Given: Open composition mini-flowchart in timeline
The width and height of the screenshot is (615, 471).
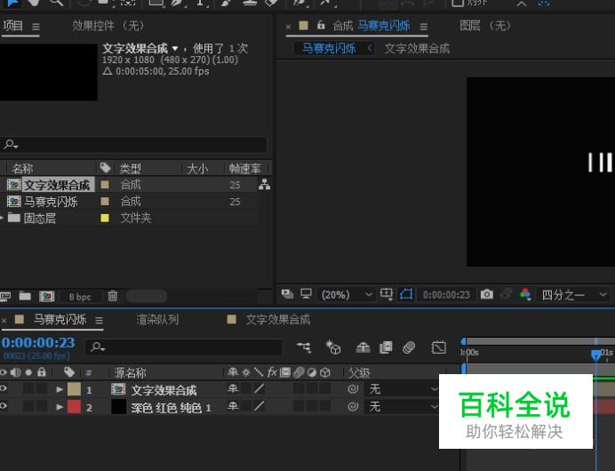Looking at the screenshot, I should (304, 347).
